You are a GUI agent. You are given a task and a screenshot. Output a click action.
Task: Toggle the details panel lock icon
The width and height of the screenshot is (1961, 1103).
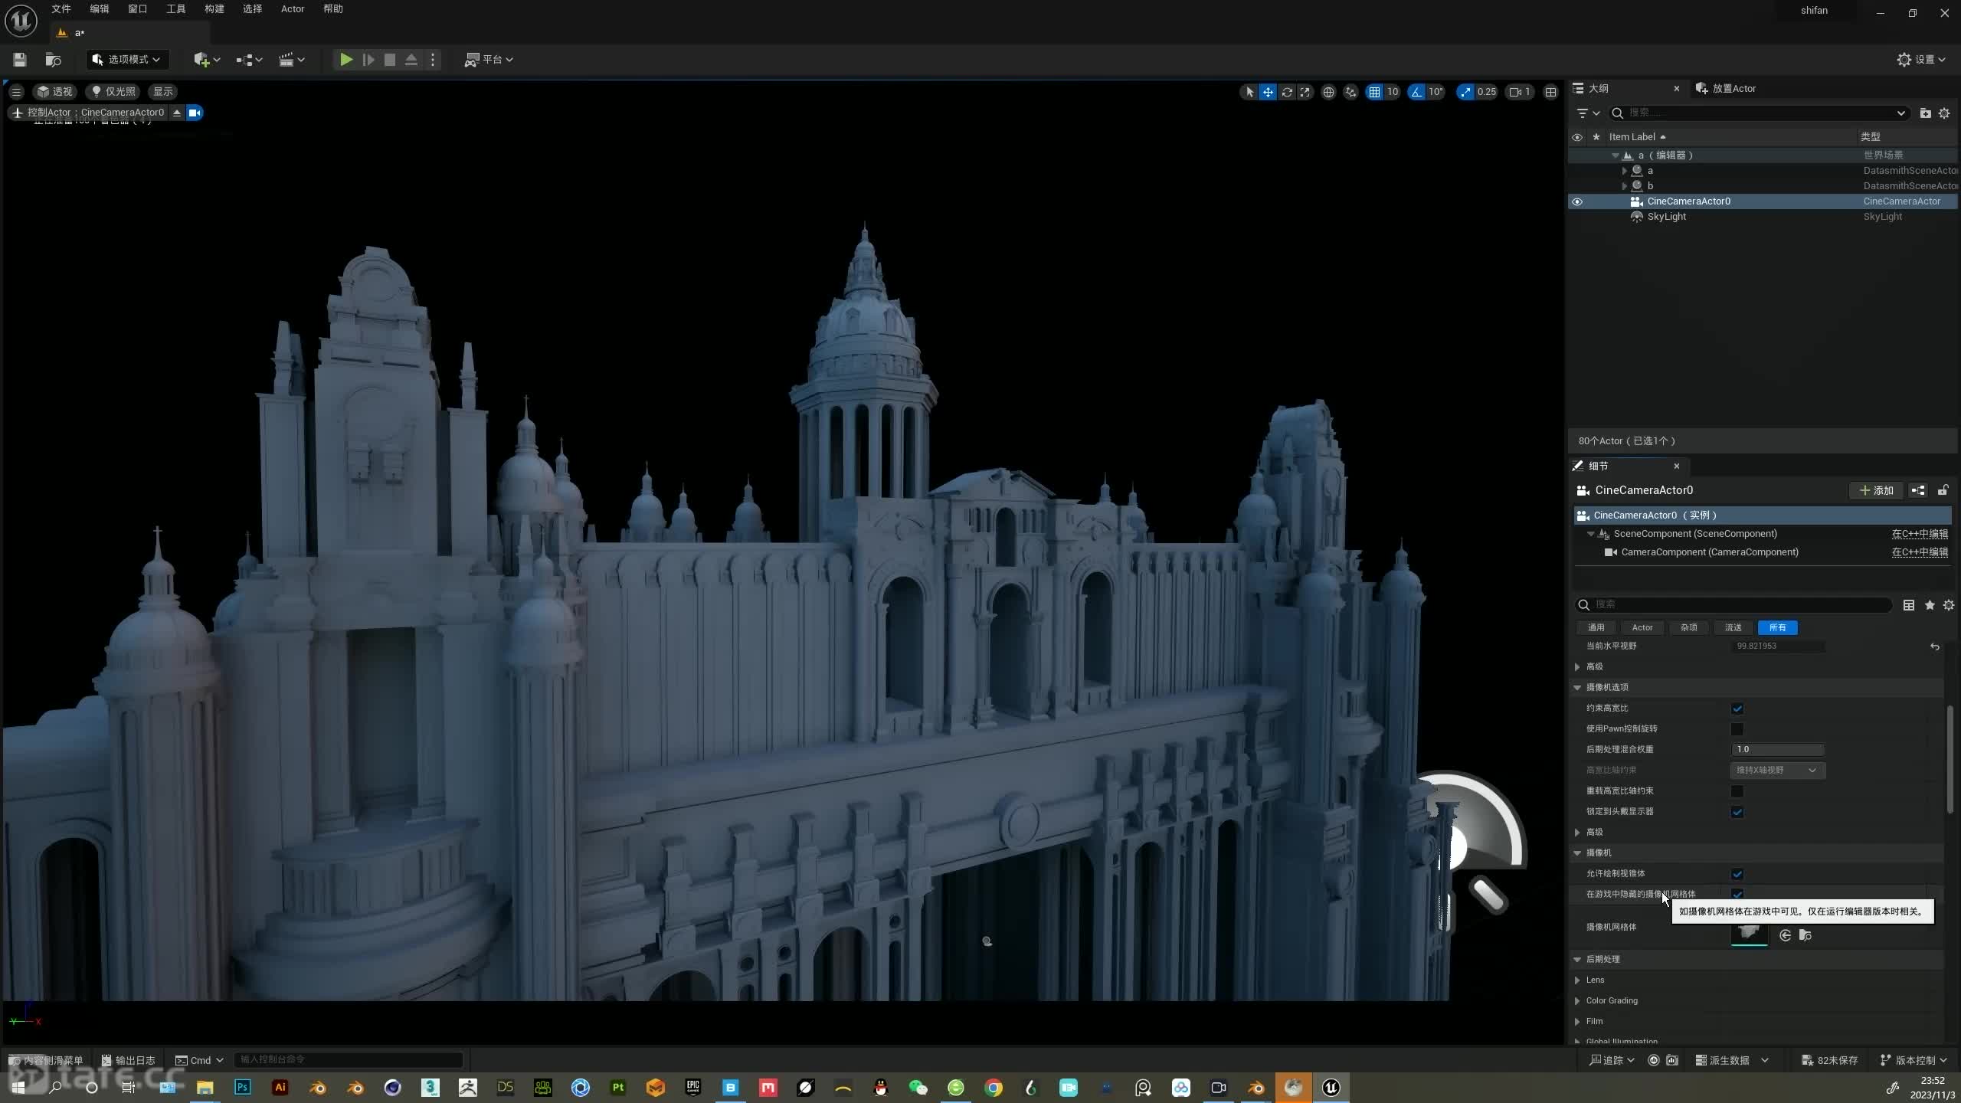click(x=1943, y=490)
